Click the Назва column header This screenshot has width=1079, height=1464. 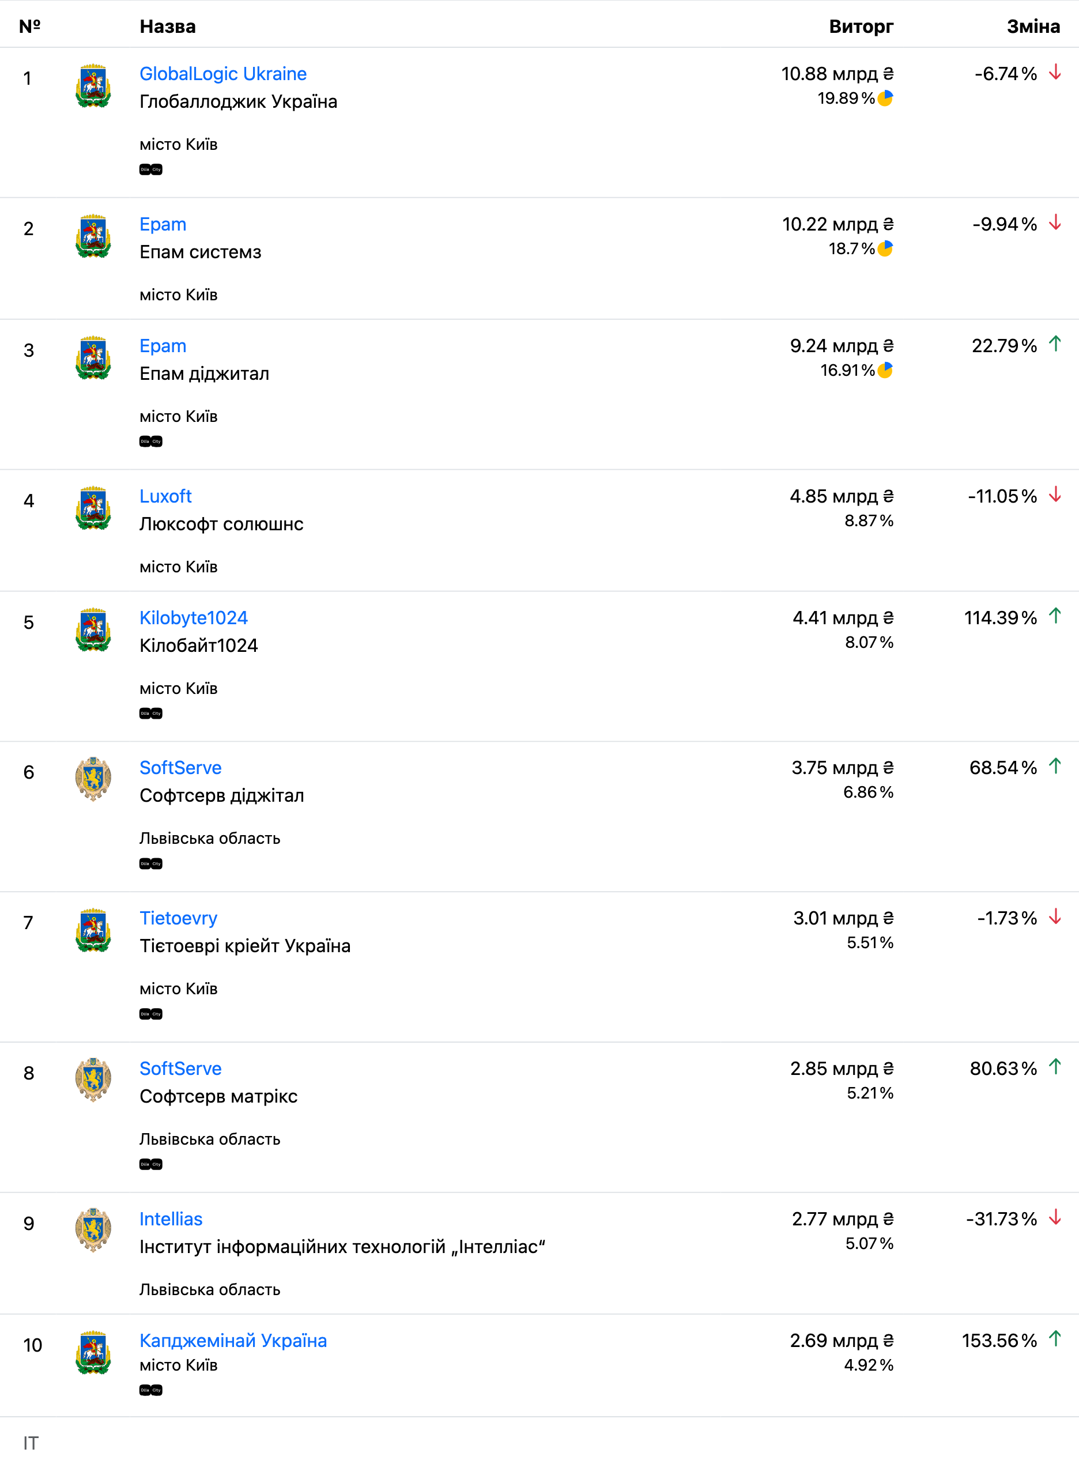pyautogui.click(x=168, y=27)
